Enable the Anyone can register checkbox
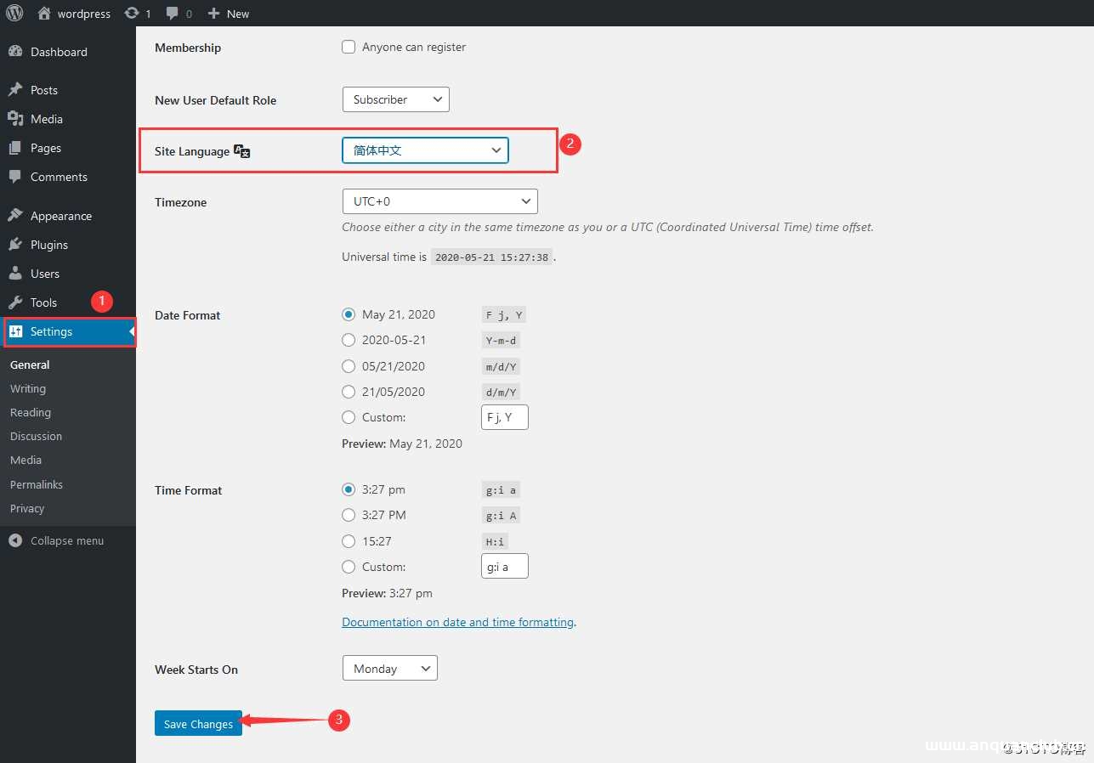Image resolution: width=1094 pixels, height=763 pixels. (x=349, y=47)
